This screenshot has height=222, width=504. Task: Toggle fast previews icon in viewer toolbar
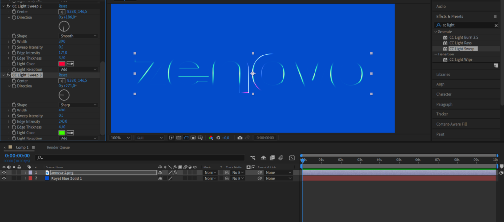coord(172,138)
